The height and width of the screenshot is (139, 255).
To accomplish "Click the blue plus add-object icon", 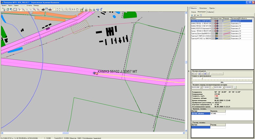I will pyautogui.click(x=192, y=15).
